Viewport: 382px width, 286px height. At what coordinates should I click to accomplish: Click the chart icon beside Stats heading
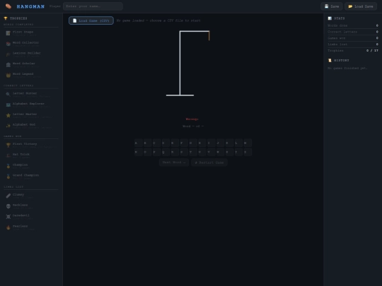(x=330, y=18)
